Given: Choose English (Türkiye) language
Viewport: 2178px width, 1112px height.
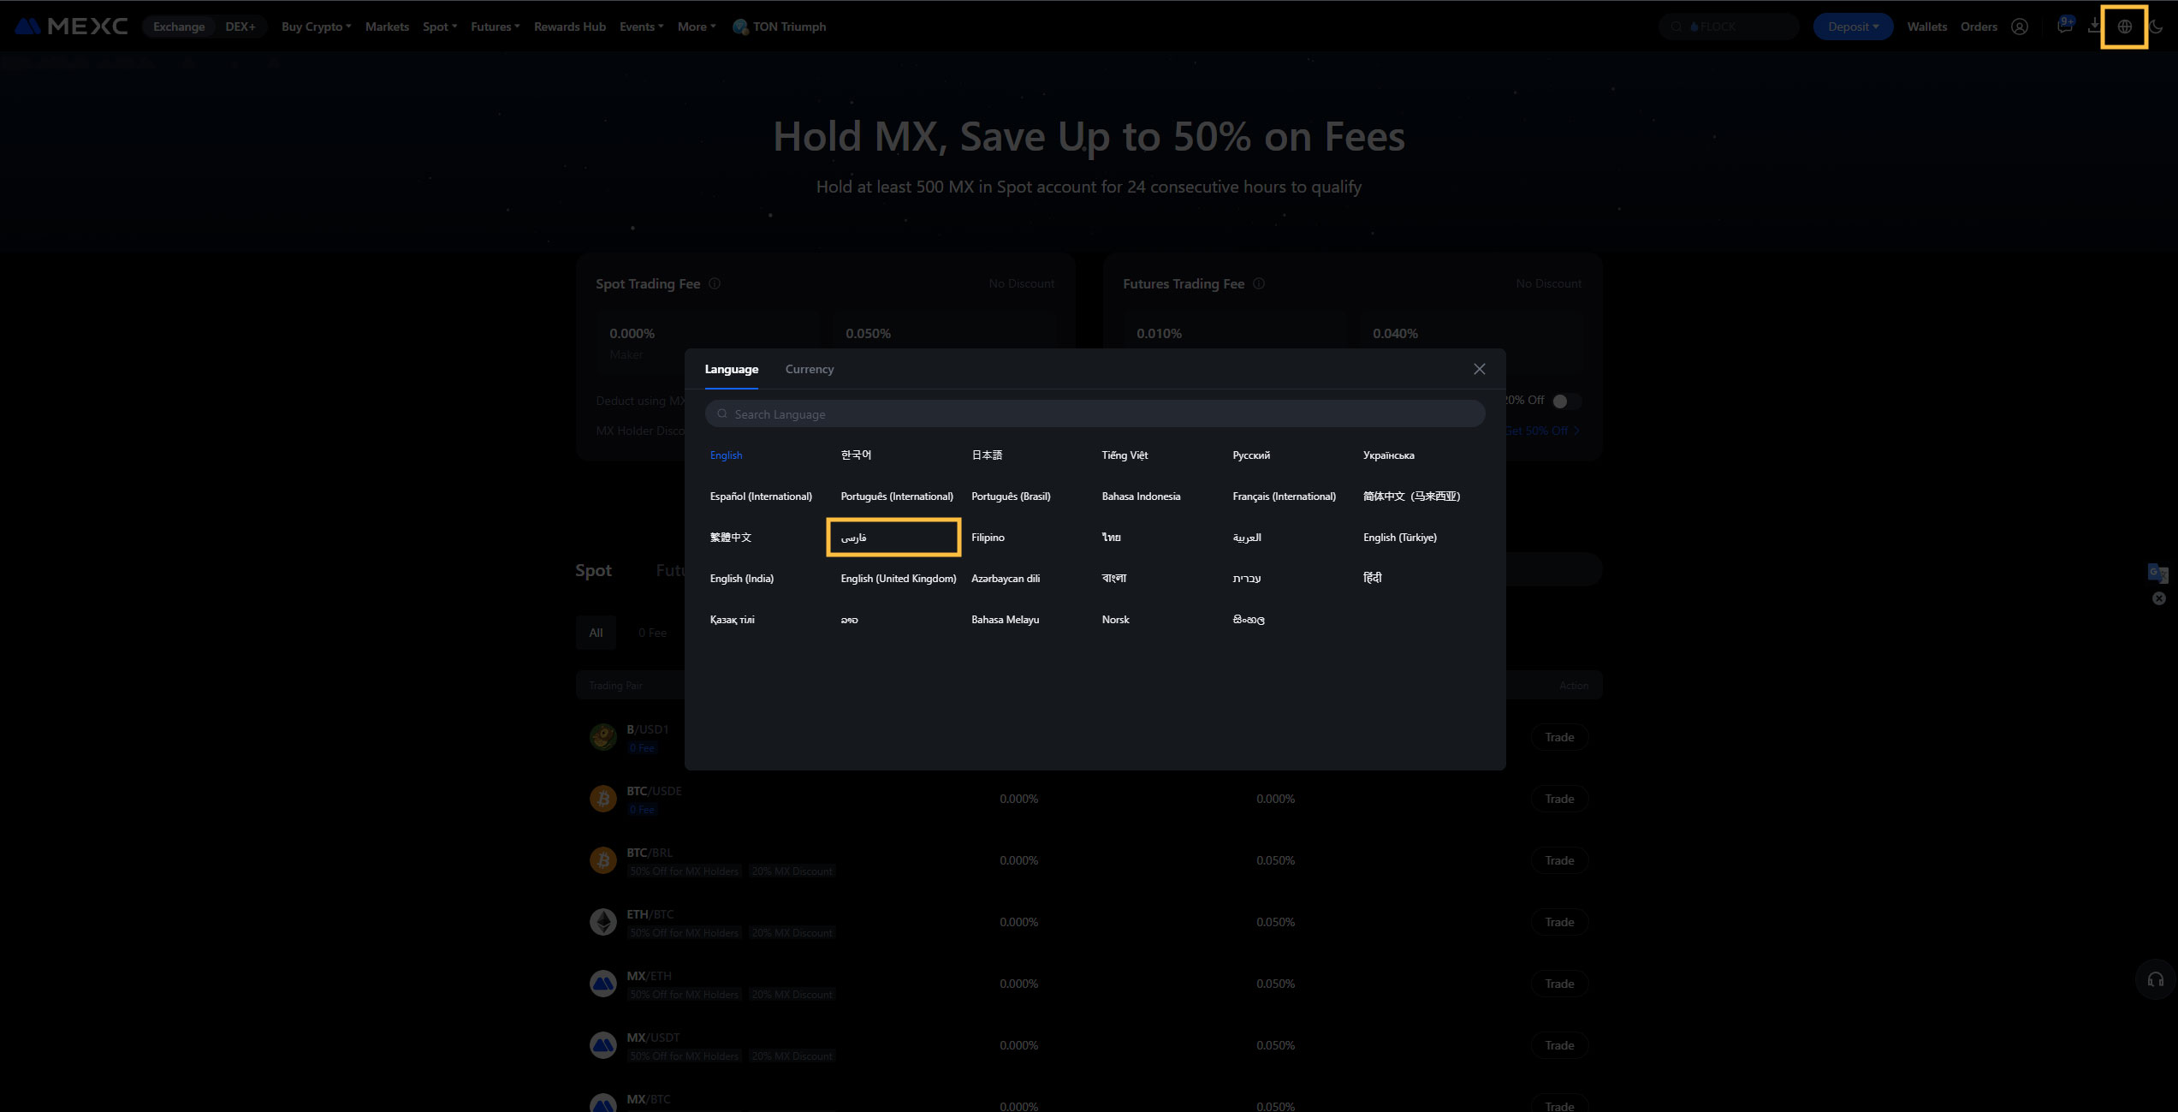Looking at the screenshot, I should 1399,538.
